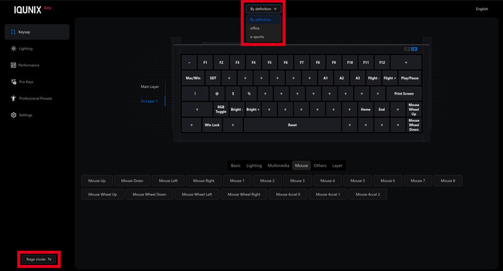Switch to the Multimedia tab
503x271 pixels.
278,165
